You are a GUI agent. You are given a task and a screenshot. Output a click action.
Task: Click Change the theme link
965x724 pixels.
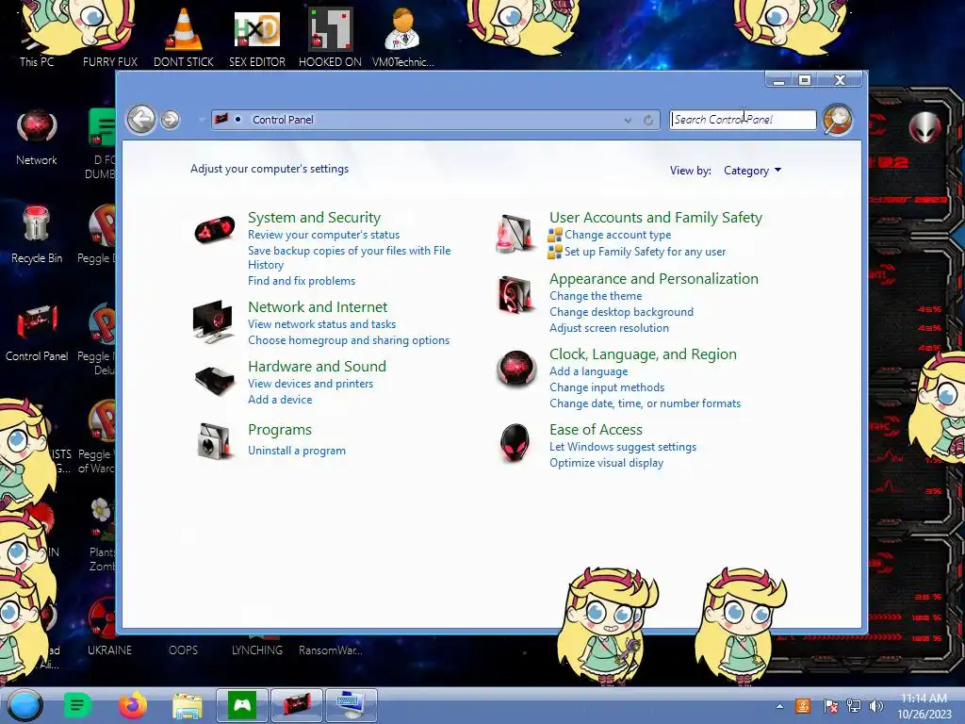(x=596, y=295)
